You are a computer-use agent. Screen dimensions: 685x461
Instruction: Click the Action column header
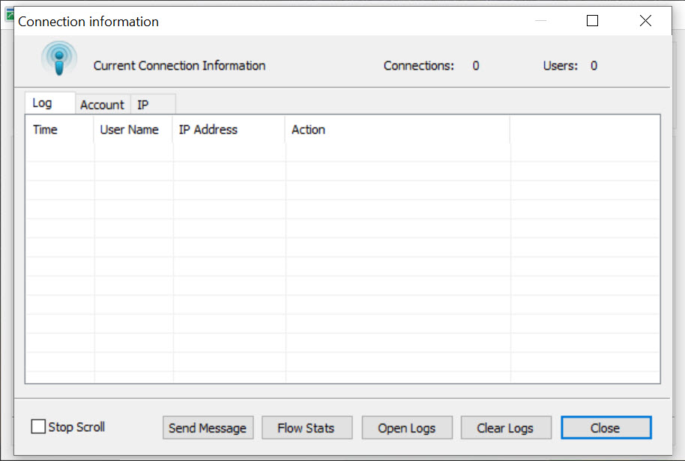(x=309, y=129)
